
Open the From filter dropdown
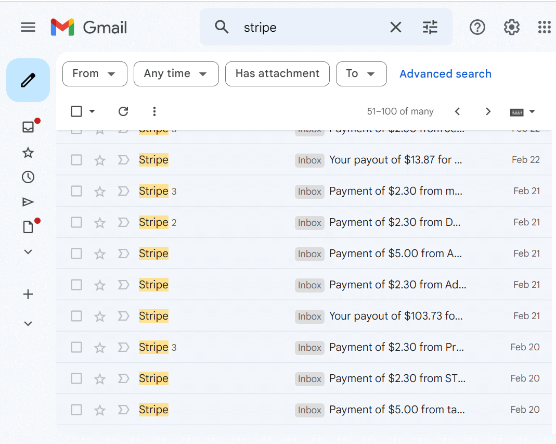point(95,74)
